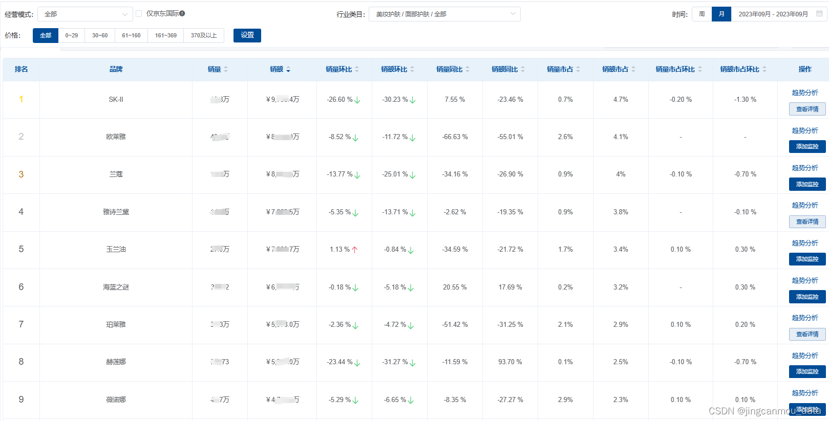Image resolution: width=829 pixels, height=421 pixels.
Task: Open 趋势分析 for 赫莲娜 row
Action: [805, 356]
